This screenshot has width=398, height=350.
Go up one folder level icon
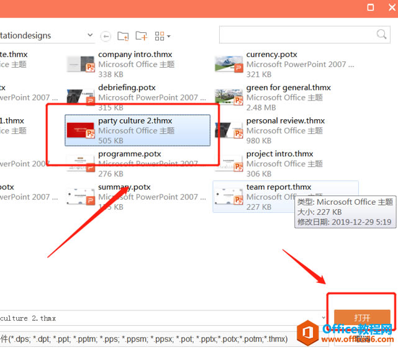[x=123, y=36]
